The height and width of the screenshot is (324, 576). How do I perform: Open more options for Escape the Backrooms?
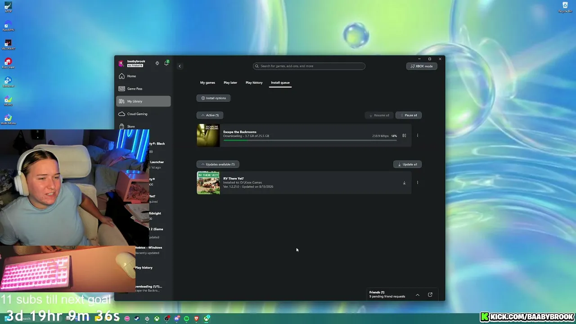[417, 135]
